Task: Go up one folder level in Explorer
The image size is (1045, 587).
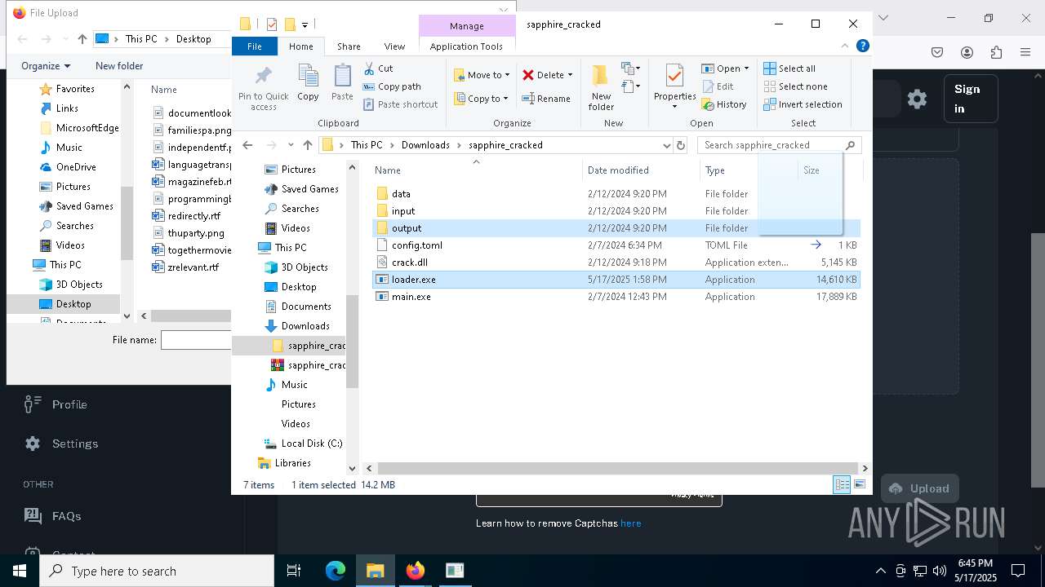Action: point(308,145)
